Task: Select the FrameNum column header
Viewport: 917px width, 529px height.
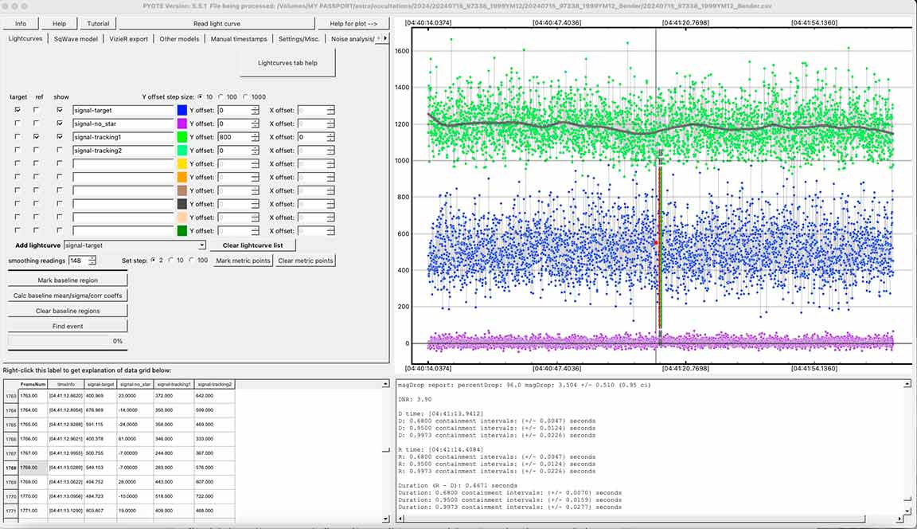Action: [33, 385]
